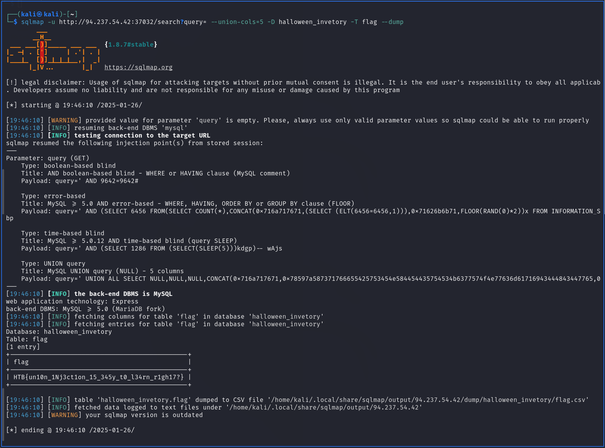Click 'Type: boolean-based blind' line

click(68, 166)
